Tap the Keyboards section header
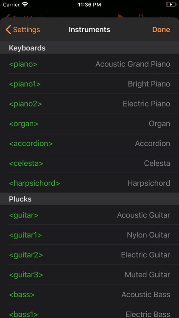 [89, 48]
